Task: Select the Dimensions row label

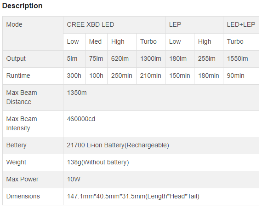Action: pyautogui.click(x=23, y=196)
